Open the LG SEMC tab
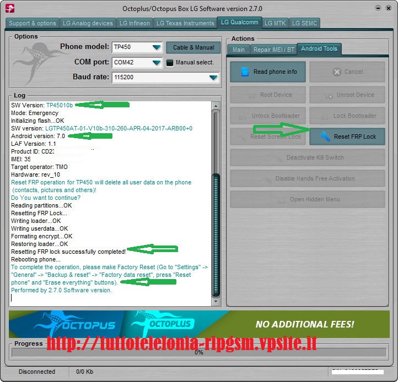This screenshot has height=382, width=398. tap(304, 23)
